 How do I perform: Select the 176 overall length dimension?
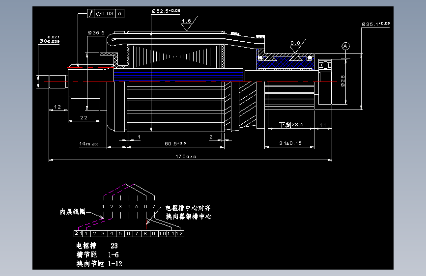[x=186, y=157]
